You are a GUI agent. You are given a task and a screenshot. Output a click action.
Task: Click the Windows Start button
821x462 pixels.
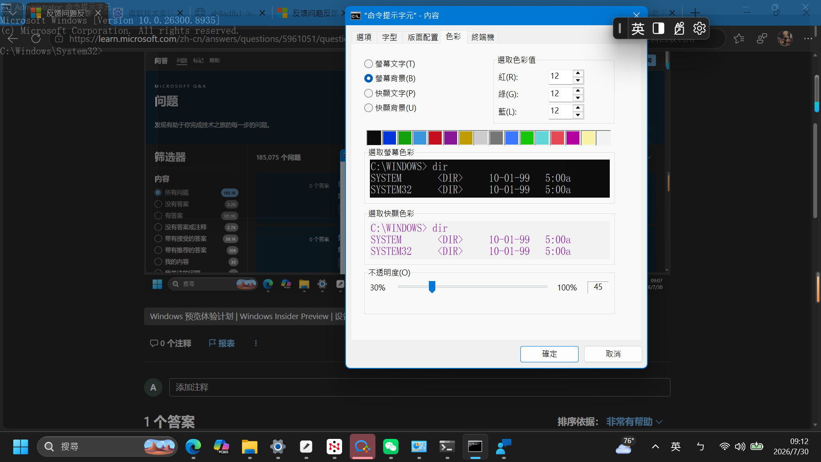21,447
